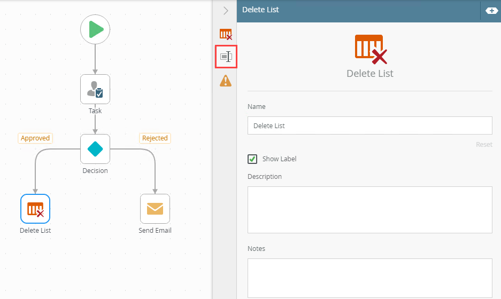
Task: Click the Delete List label under step
Action: point(35,231)
